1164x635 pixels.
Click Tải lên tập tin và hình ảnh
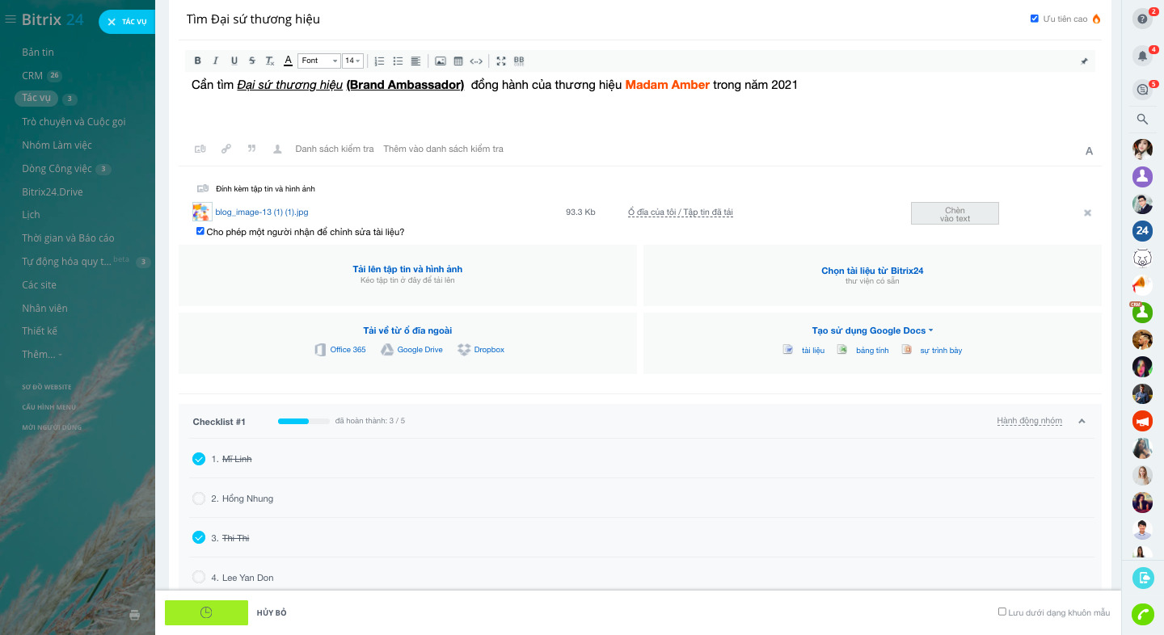tap(407, 269)
